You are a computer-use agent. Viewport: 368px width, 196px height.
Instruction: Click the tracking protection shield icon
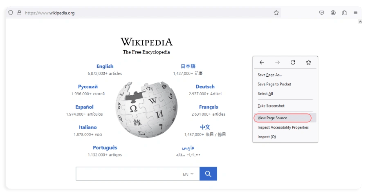pyautogui.click(x=11, y=13)
